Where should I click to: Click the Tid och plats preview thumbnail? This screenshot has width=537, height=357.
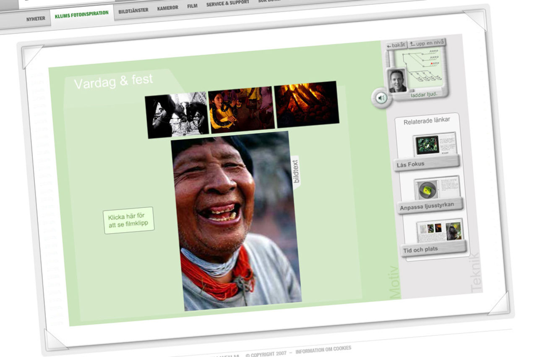point(440,231)
